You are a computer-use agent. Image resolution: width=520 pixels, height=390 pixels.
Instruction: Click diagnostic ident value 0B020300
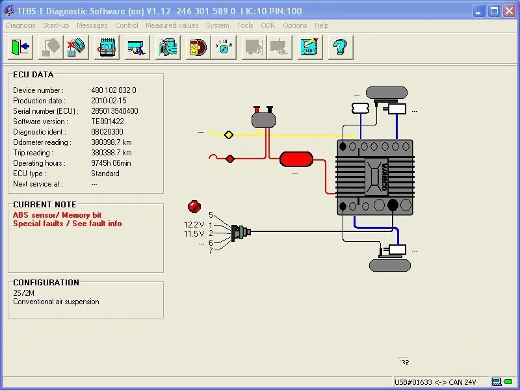[107, 132]
